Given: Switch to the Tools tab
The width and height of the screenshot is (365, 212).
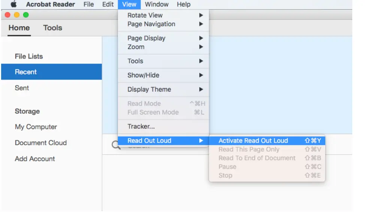Looking at the screenshot, I should pos(53,28).
